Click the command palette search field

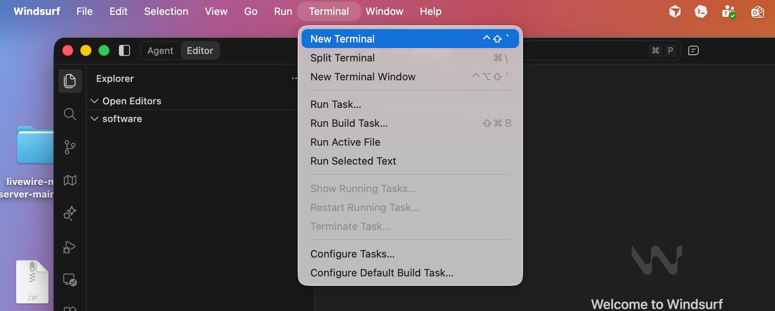coord(601,50)
